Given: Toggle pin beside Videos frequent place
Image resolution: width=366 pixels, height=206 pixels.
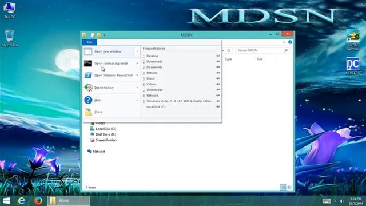Looking at the screenshot, I should (x=218, y=84).
